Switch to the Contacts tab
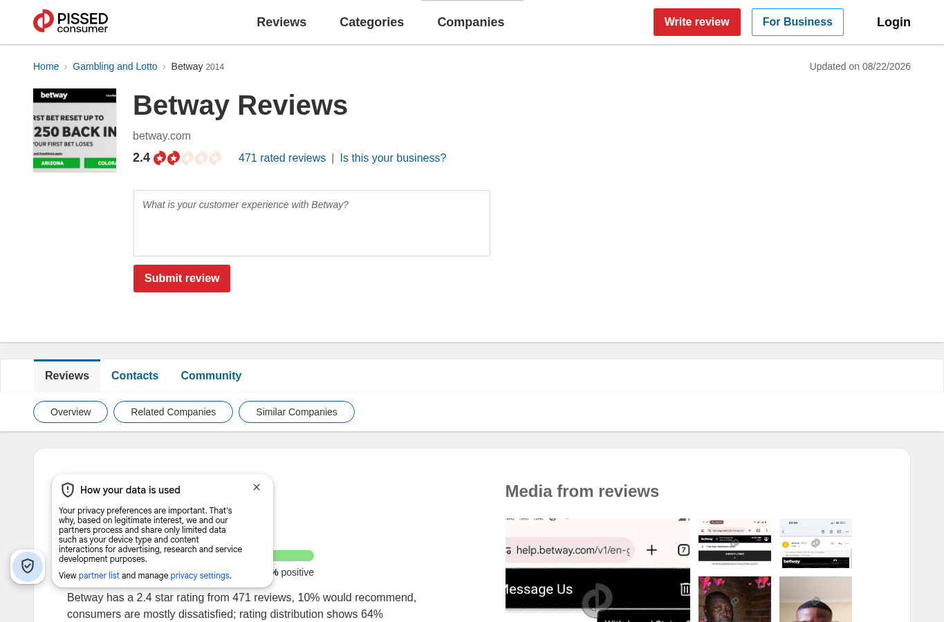Viewport: 944px width, 622px height. 135,376
